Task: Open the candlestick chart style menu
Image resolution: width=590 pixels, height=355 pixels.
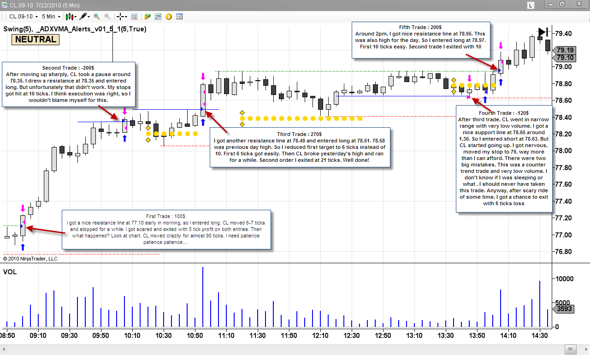Action: click(x=71, y=17)
